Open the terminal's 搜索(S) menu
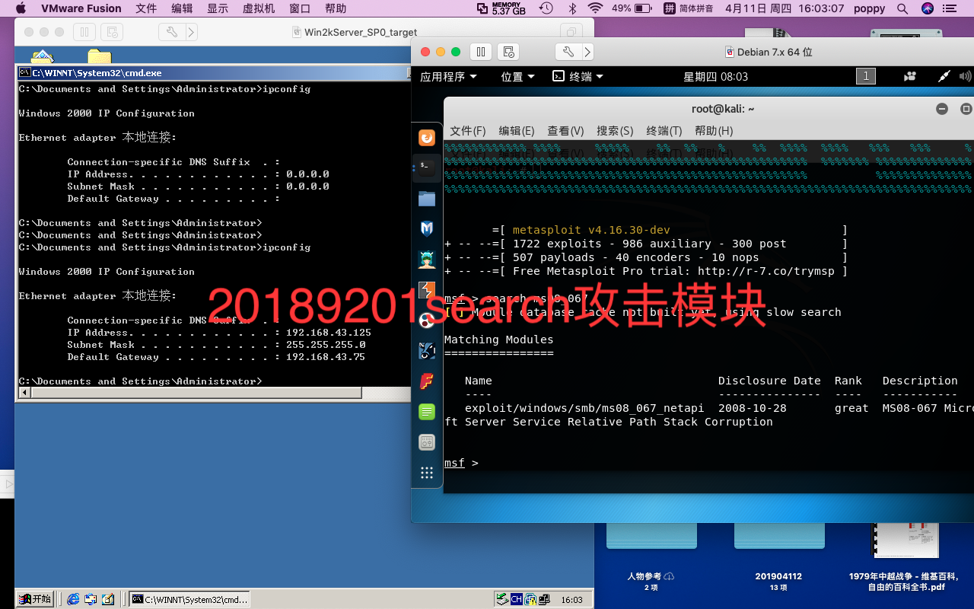Viewport: 974px width, 609px height. tap(615, 131)
